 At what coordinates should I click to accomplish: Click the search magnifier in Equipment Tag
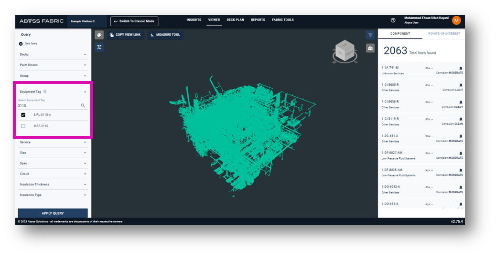[83, 106]
